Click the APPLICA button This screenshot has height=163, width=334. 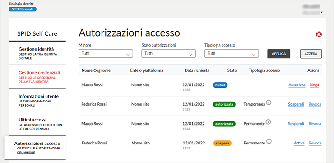(278, 54)
